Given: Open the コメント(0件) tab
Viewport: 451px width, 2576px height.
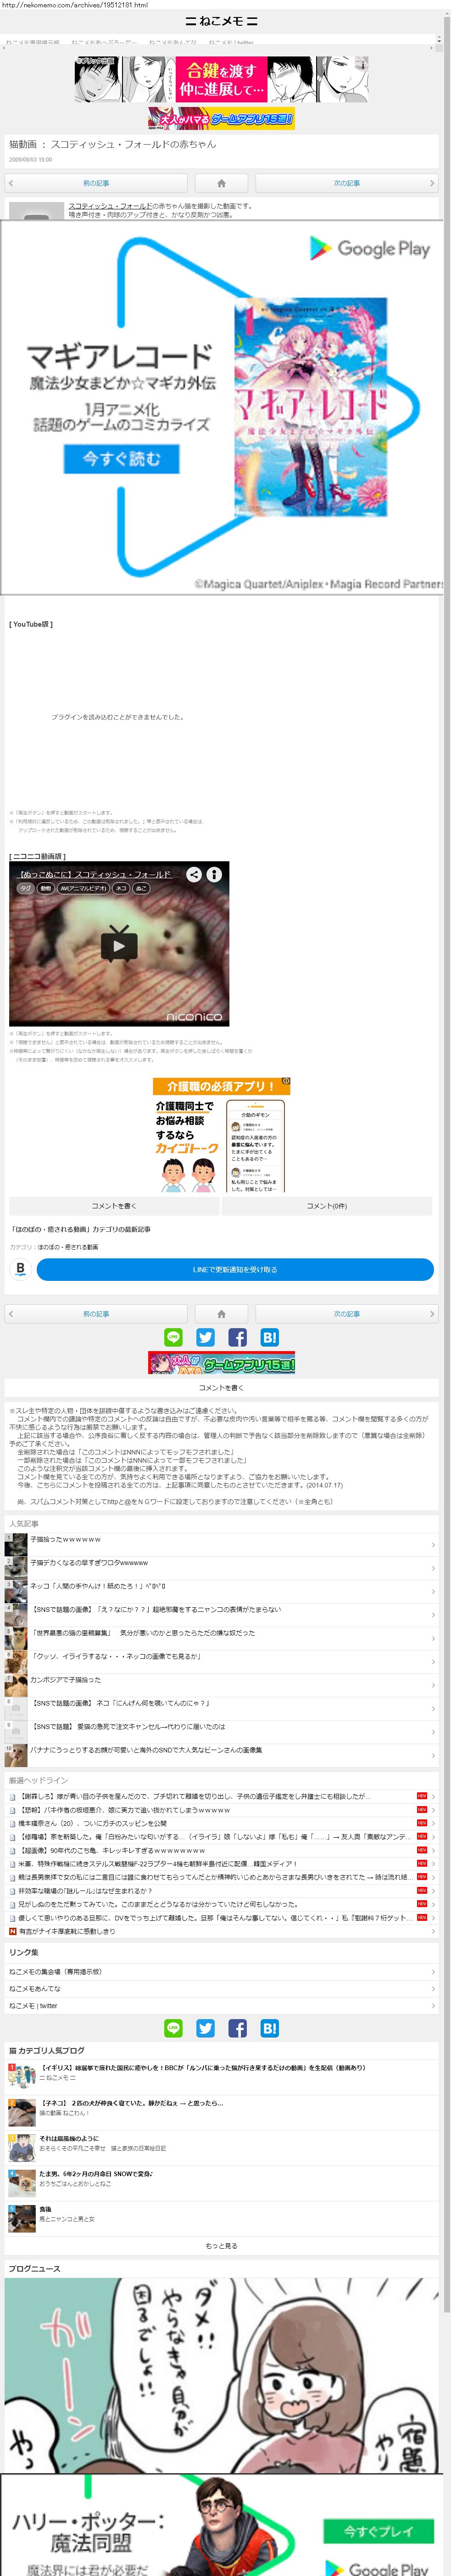Looking at the screenshot, I should click(327, 1206).
